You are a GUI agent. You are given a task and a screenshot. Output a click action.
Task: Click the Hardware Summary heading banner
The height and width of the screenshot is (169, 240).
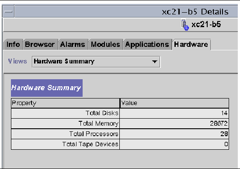(47, 88)
